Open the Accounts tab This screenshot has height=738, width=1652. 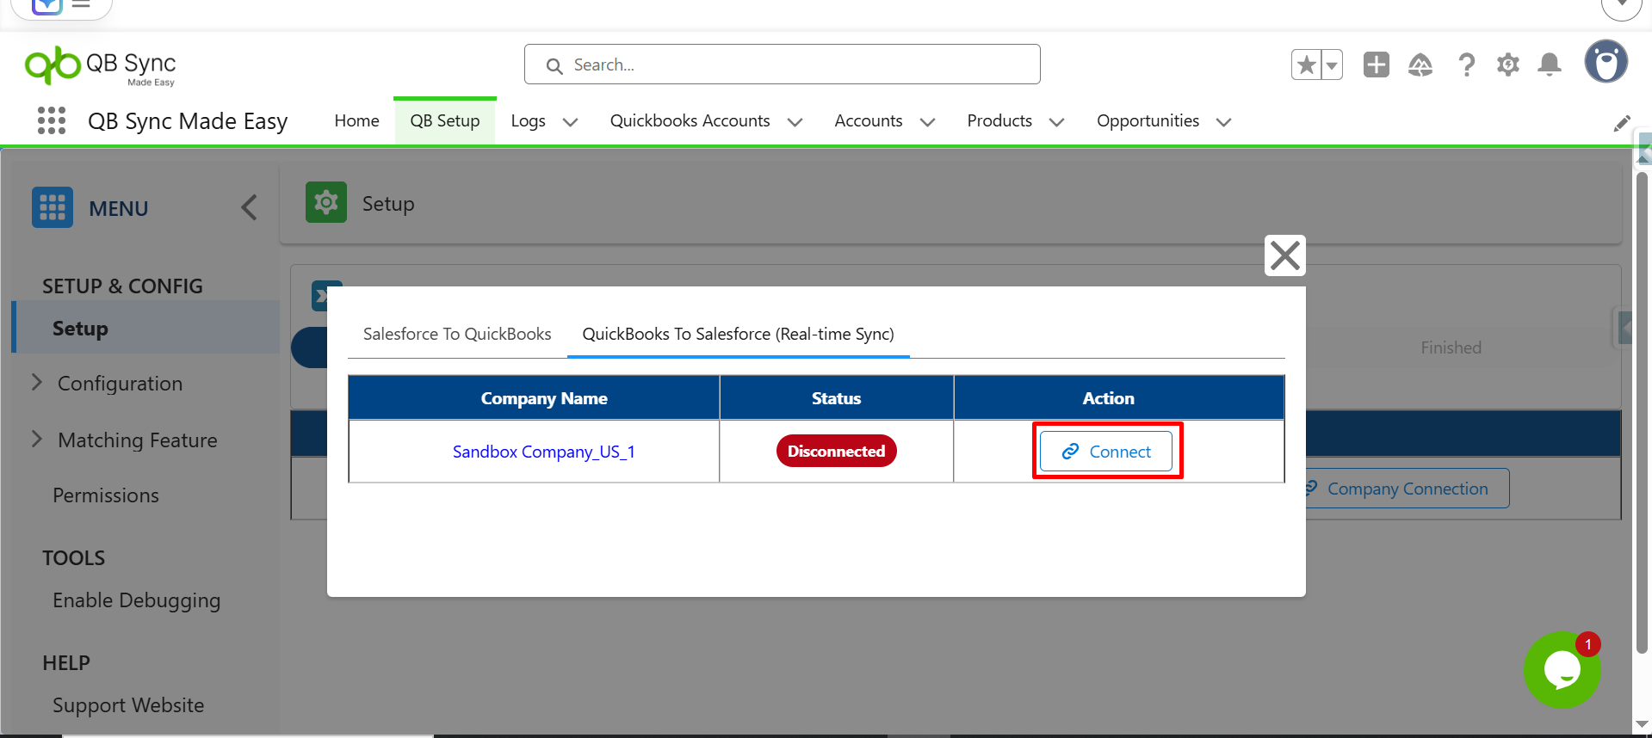[x=869, y=121]
